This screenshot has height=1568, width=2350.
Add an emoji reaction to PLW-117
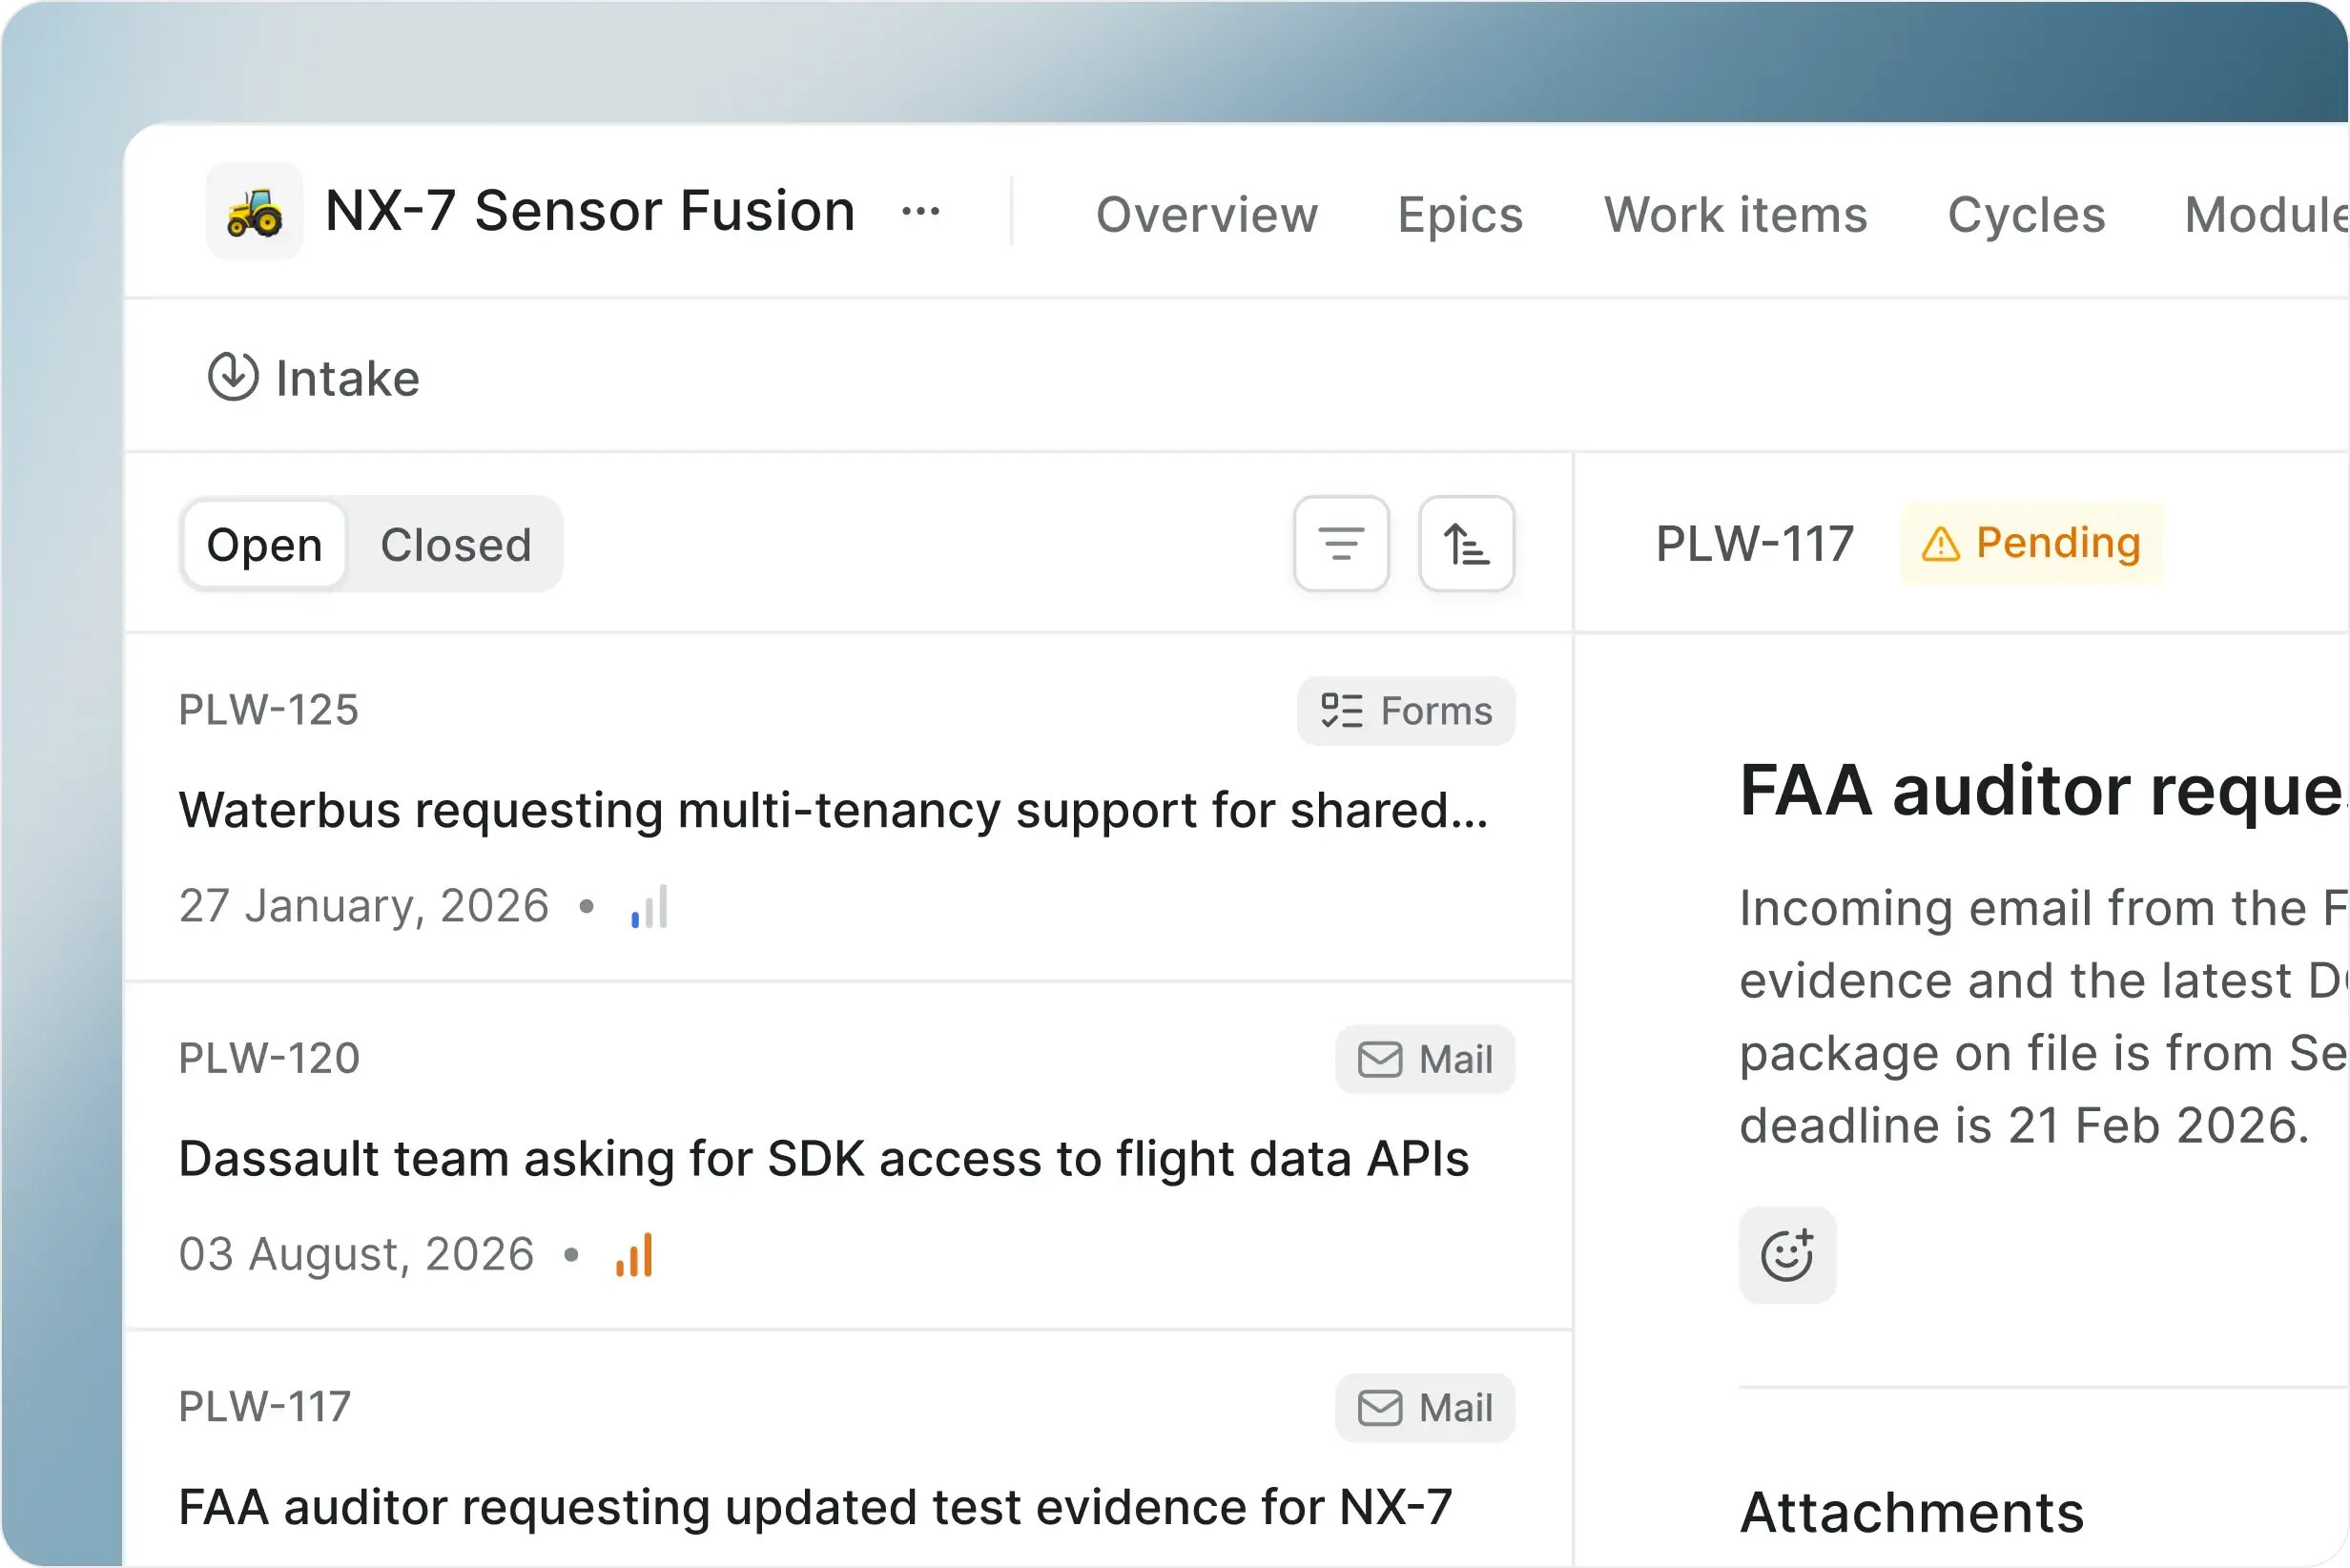1787,1255
